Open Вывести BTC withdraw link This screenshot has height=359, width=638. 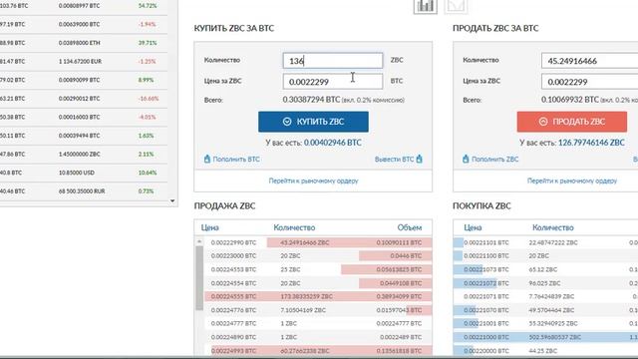pos(399,160)
